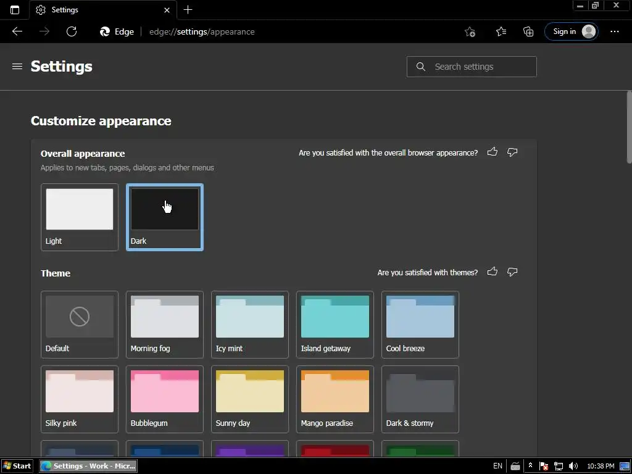Click the edge://settings/appearance address bar

(x=202, y=32)
